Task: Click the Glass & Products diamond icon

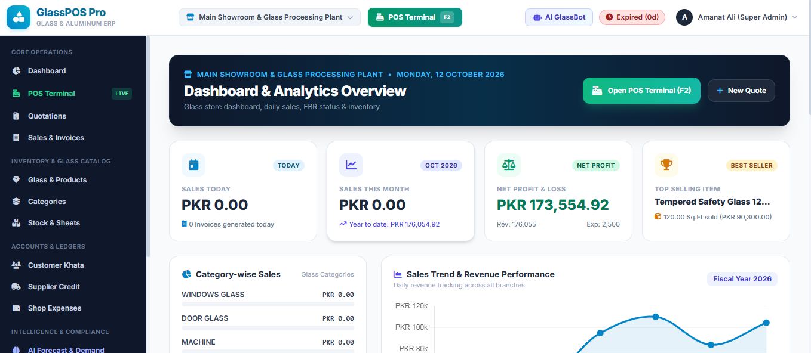Action: [x=16, y=180]
